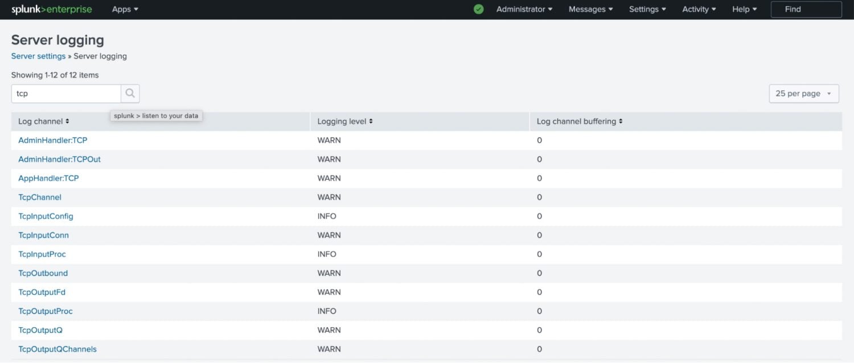854x363 pixels.
Task: Select the TcpOutputProc log channel link
Action: click(46, 311)
